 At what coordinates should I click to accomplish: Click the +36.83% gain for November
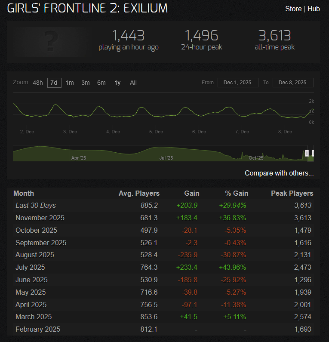pyautogui.click(x=232, y=218)
